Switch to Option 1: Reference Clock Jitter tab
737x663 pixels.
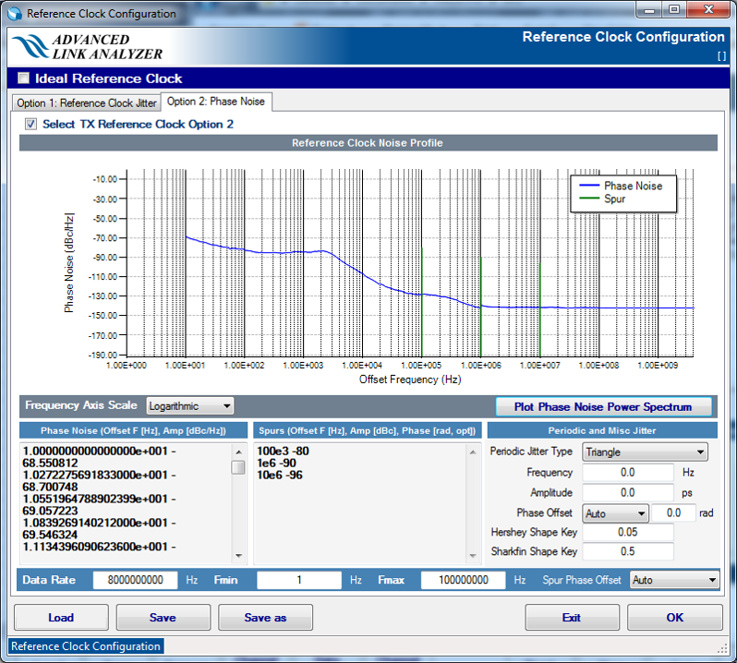click(x=86, y=103)
